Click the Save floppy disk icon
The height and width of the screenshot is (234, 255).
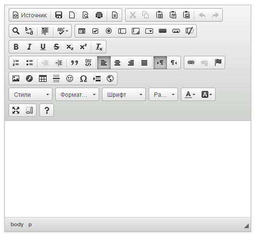click(59, 15)
